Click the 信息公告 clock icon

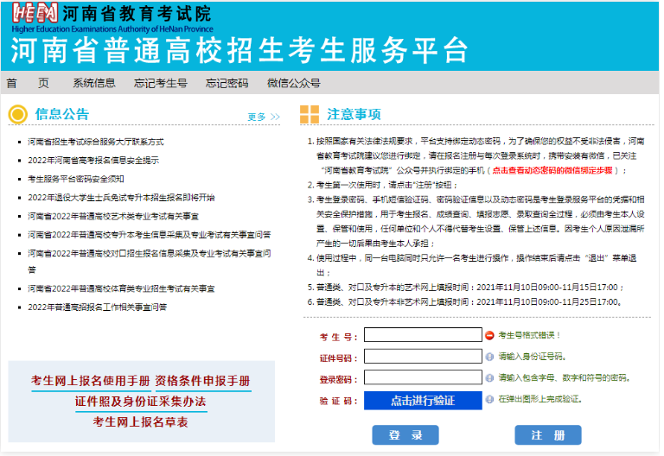17,115
